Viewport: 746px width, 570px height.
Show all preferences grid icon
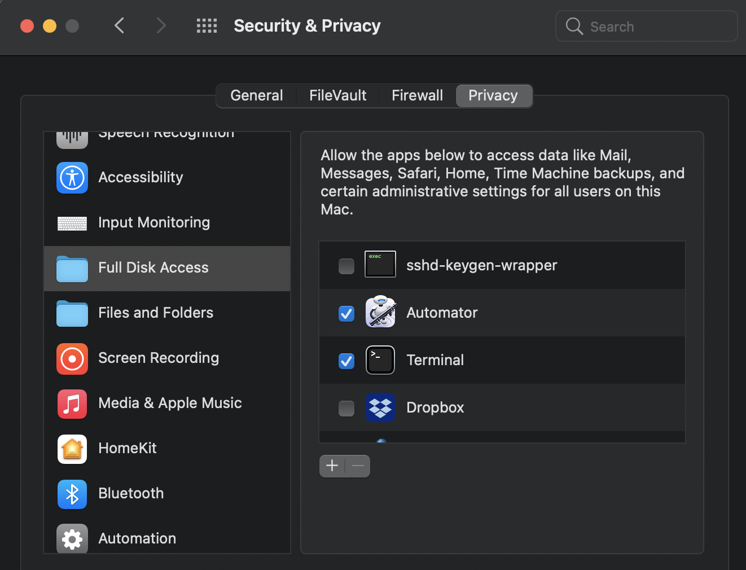207,26
